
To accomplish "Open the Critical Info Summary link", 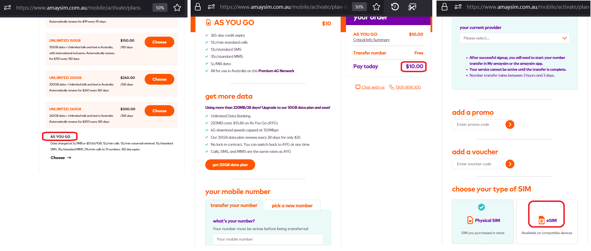I will (x=371, y=40).
